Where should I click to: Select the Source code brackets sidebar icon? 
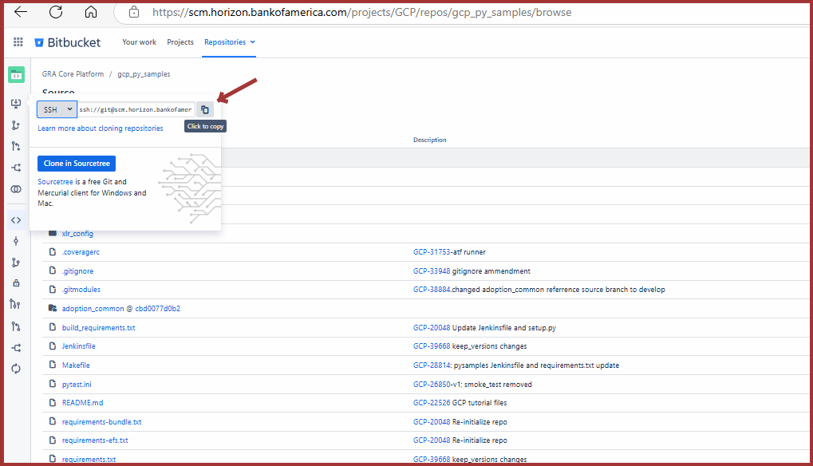tap(16, 220)
